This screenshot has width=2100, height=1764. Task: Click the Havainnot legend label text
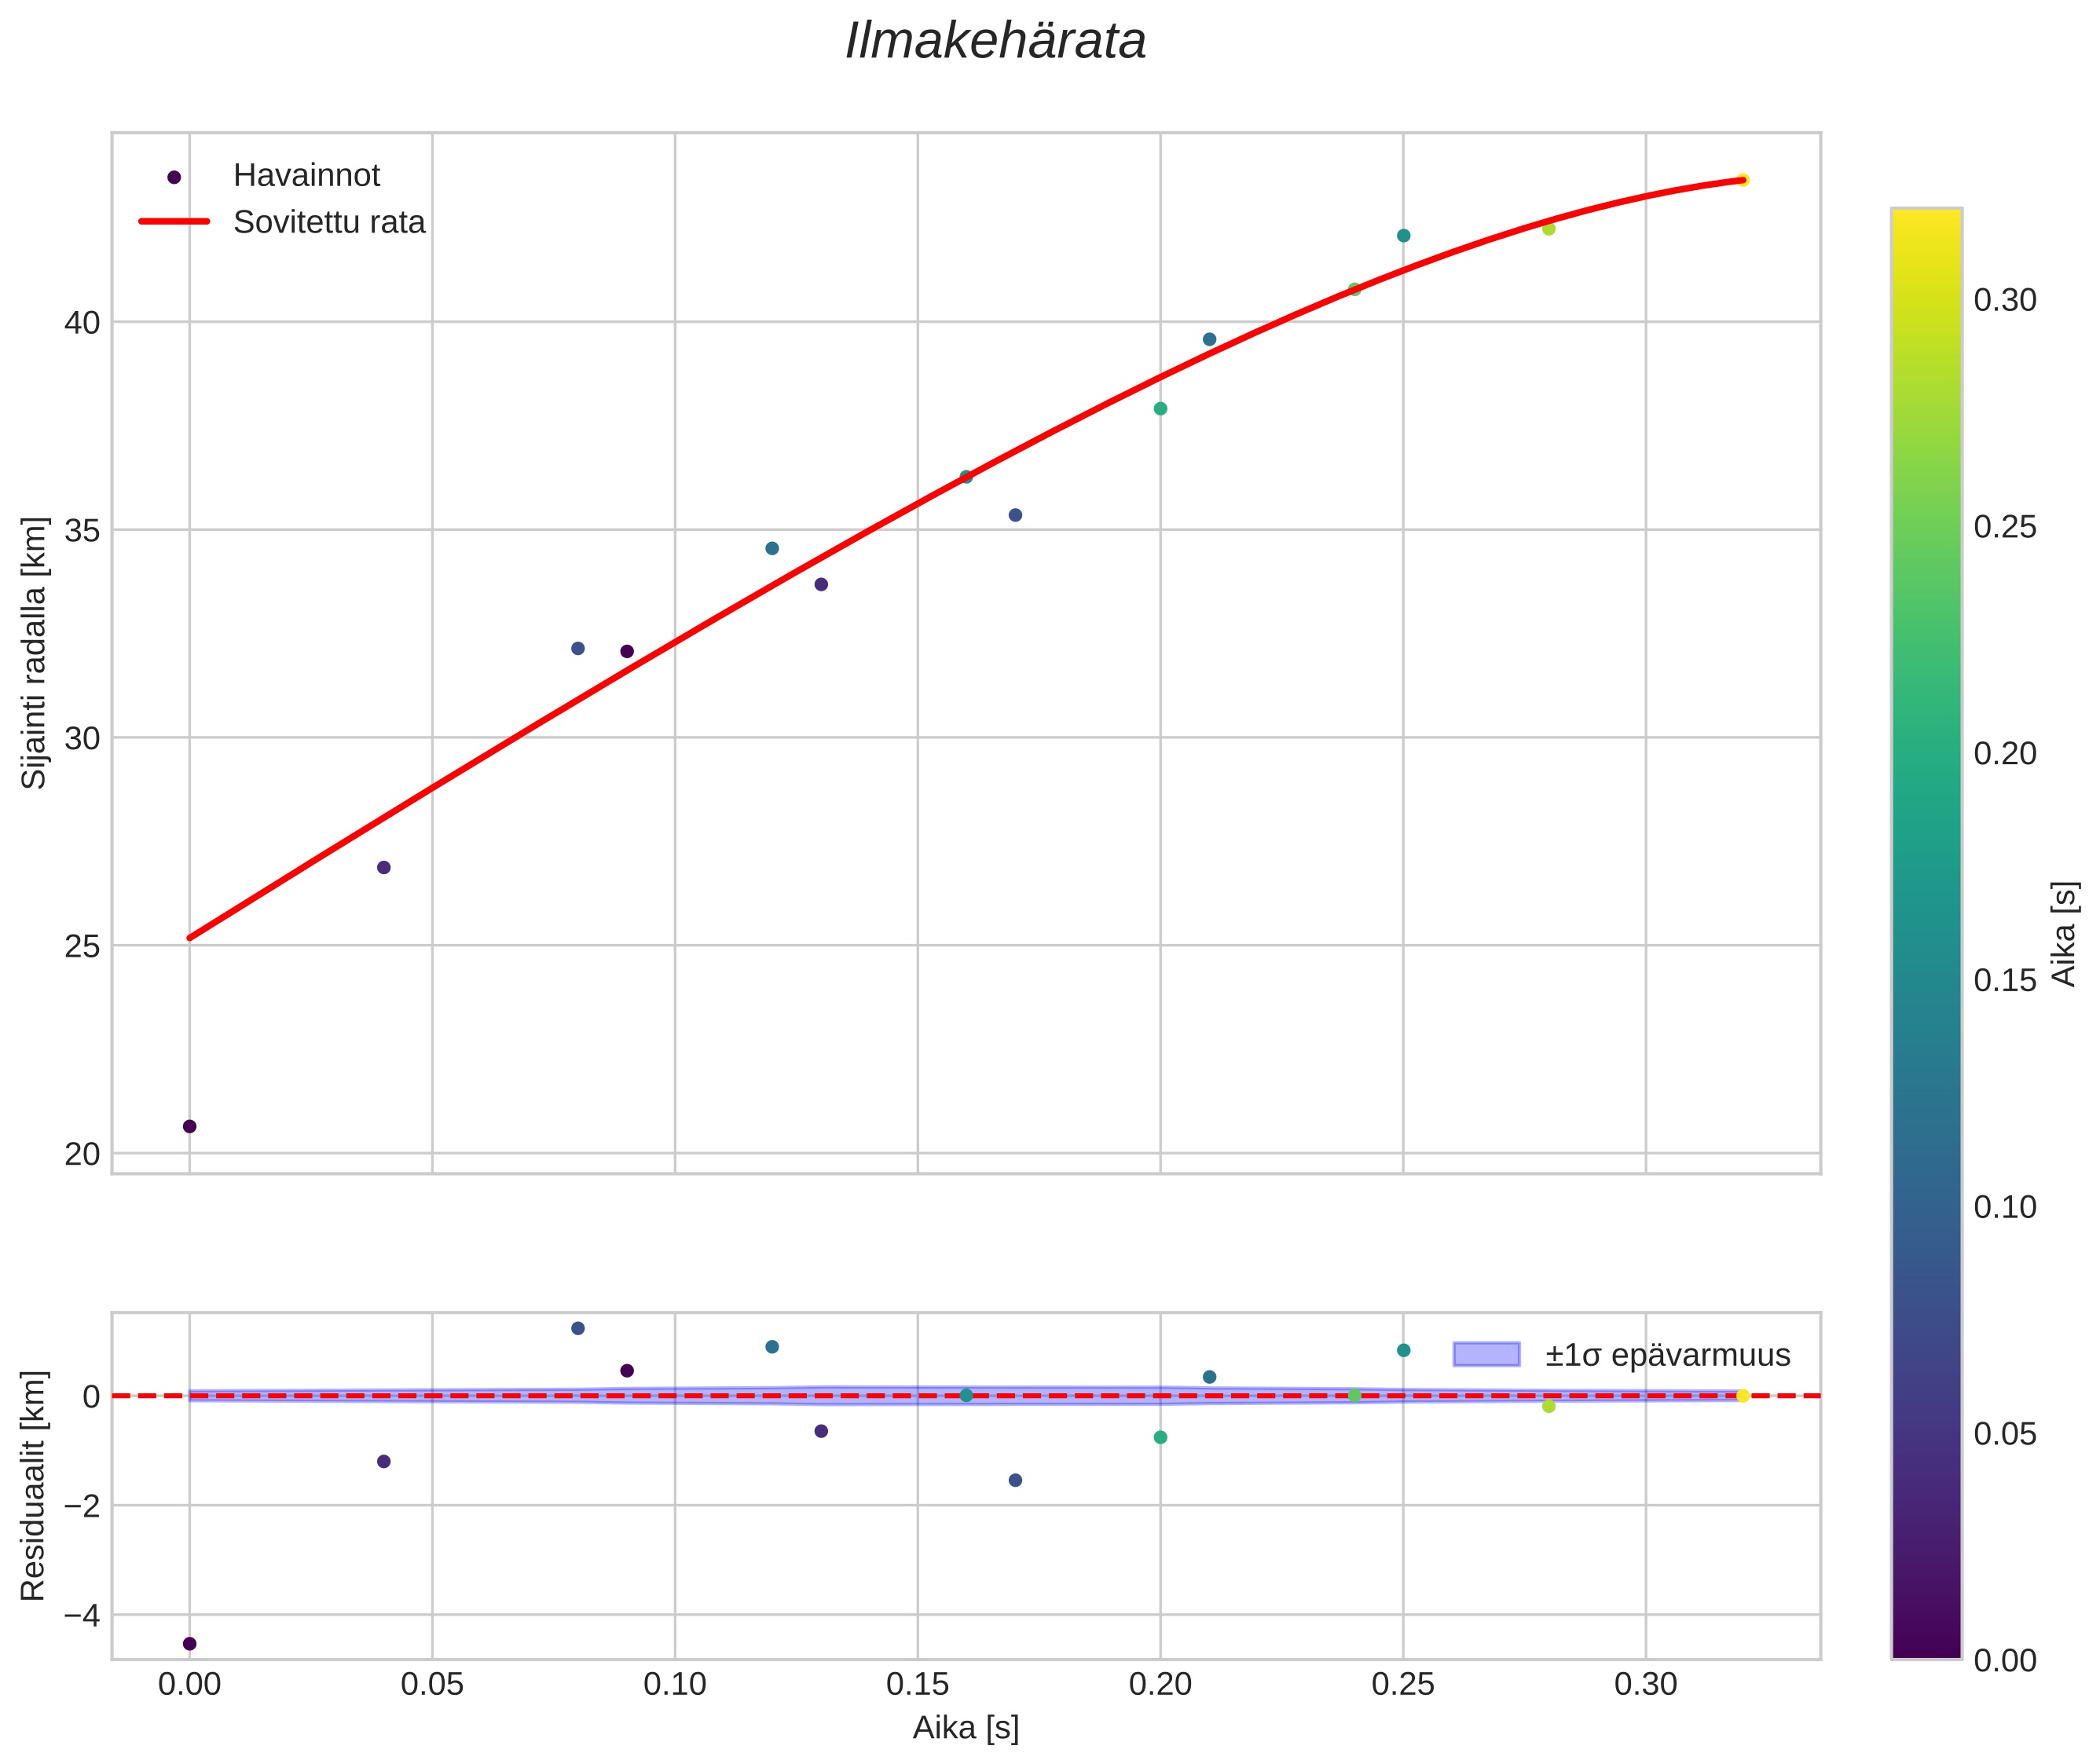click(306, 176)
